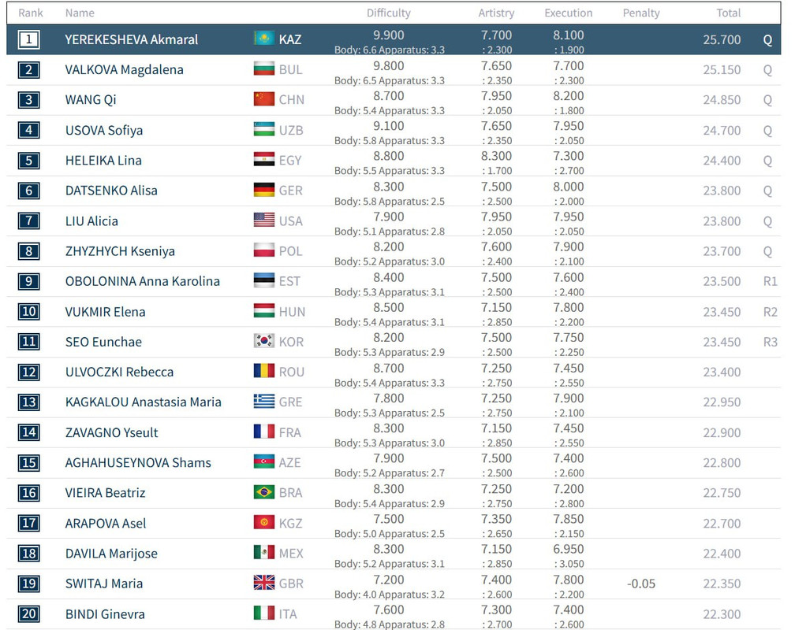Click the R1 reserve marker
The width and height of the screenshot is (795, 630).
pos(770,281)
